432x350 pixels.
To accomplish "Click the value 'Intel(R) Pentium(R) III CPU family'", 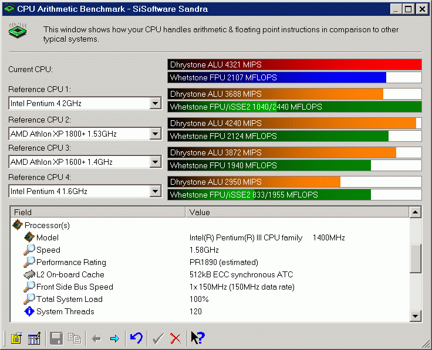I will (246, 237).
